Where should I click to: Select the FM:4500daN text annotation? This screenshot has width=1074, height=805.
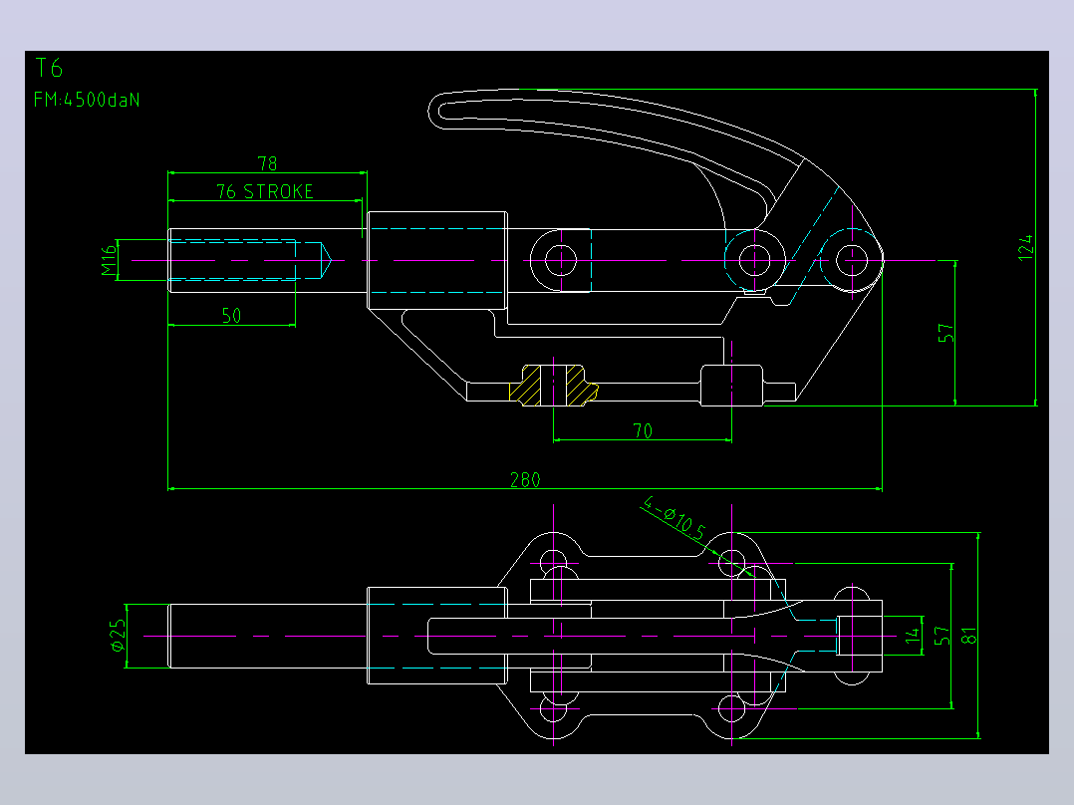[x=87, y=100]
